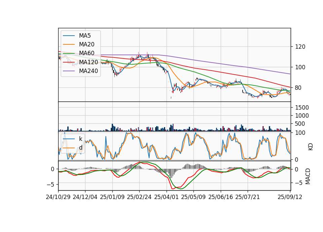Click the 25/09/12 date axis label
The height and width of the screenshot is (232, 323).
(290, 197)
